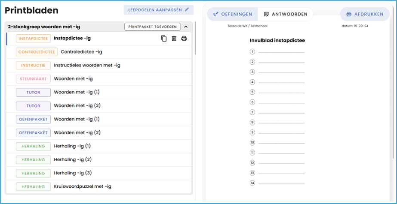Click the printer icon in Afdrukken button
Screen dimensions: 397x204
pos(349,14)
